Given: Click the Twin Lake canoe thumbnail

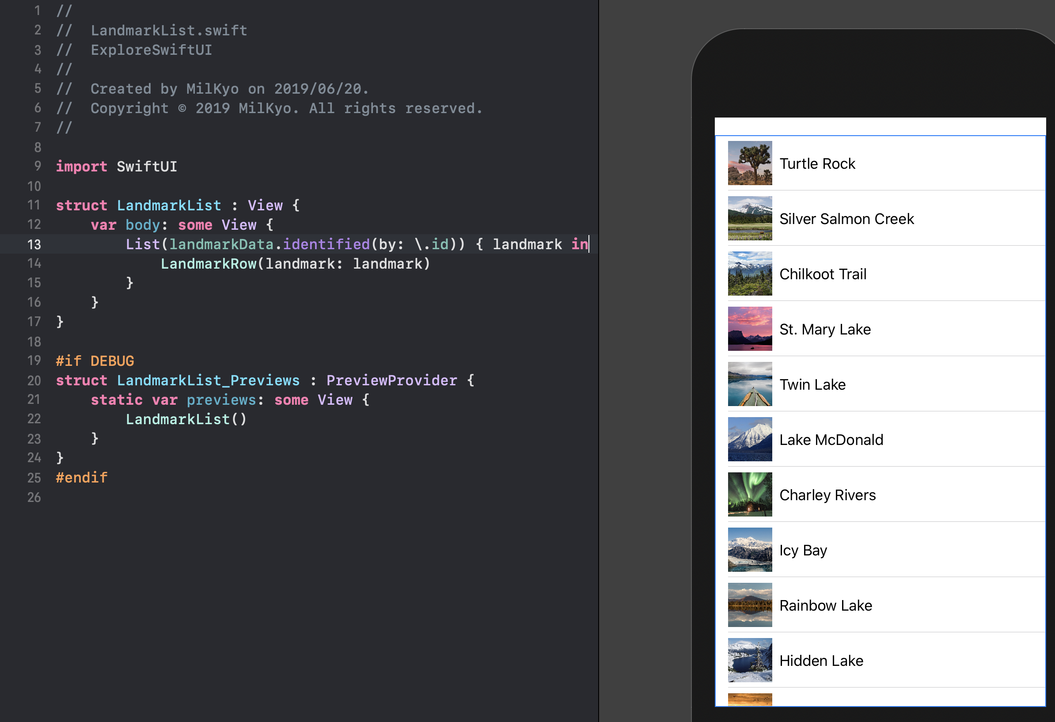Looking at the screenshot, I should click(749, 384).
